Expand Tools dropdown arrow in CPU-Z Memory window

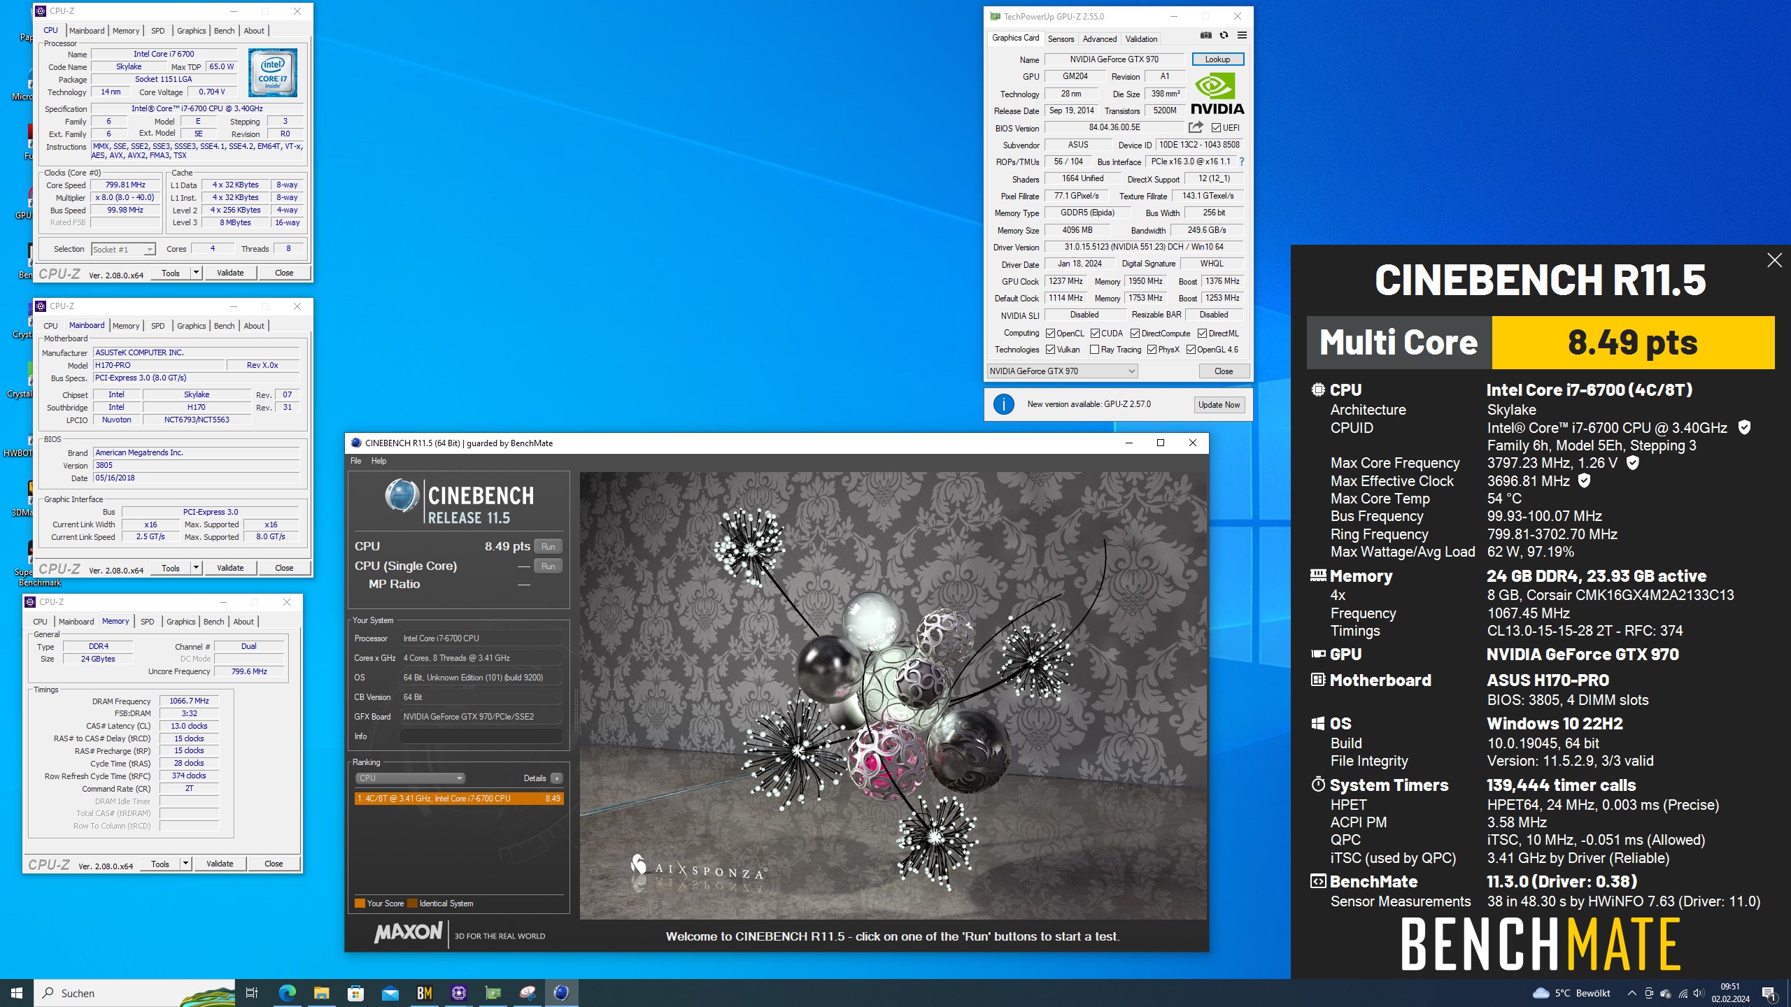coord(186,864)
